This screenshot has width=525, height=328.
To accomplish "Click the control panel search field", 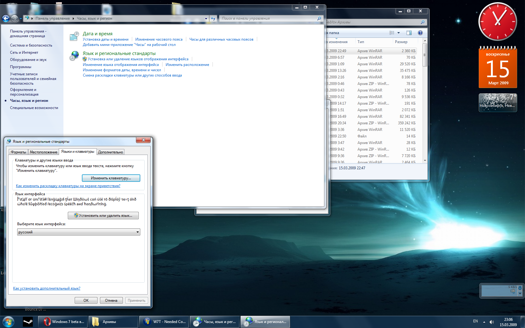I will 269,19.
